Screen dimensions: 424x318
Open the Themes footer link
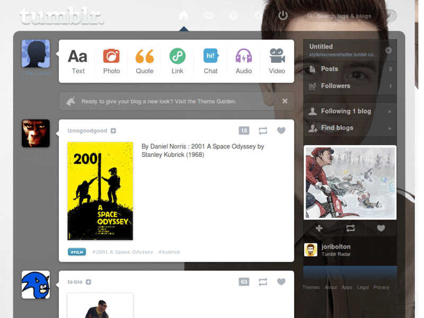(311, 287)
